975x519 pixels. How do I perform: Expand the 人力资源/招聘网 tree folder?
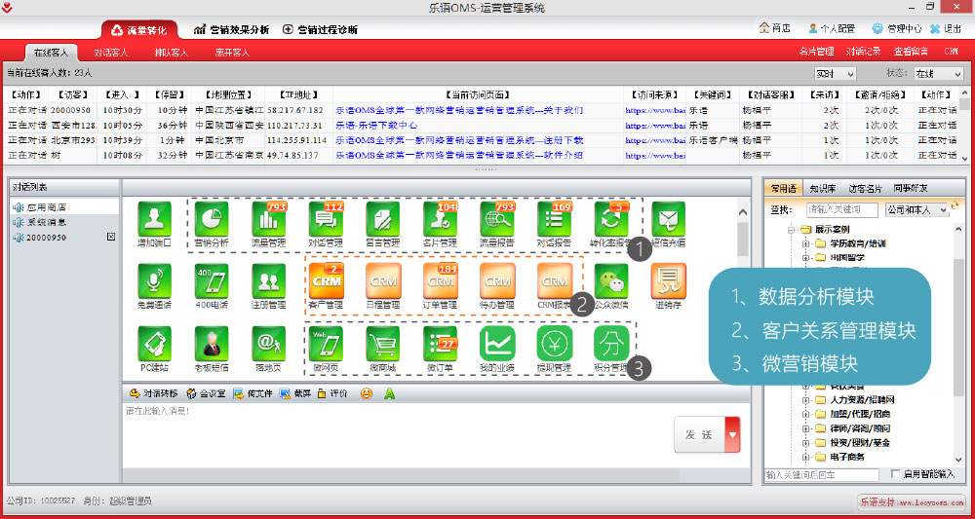tap(806, 399)
